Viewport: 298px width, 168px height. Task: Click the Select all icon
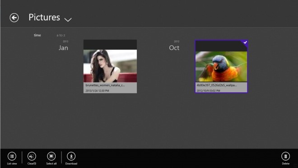[x=51, y=156]
